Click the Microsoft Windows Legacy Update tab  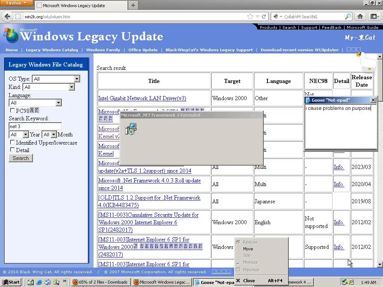click(82, 5)
